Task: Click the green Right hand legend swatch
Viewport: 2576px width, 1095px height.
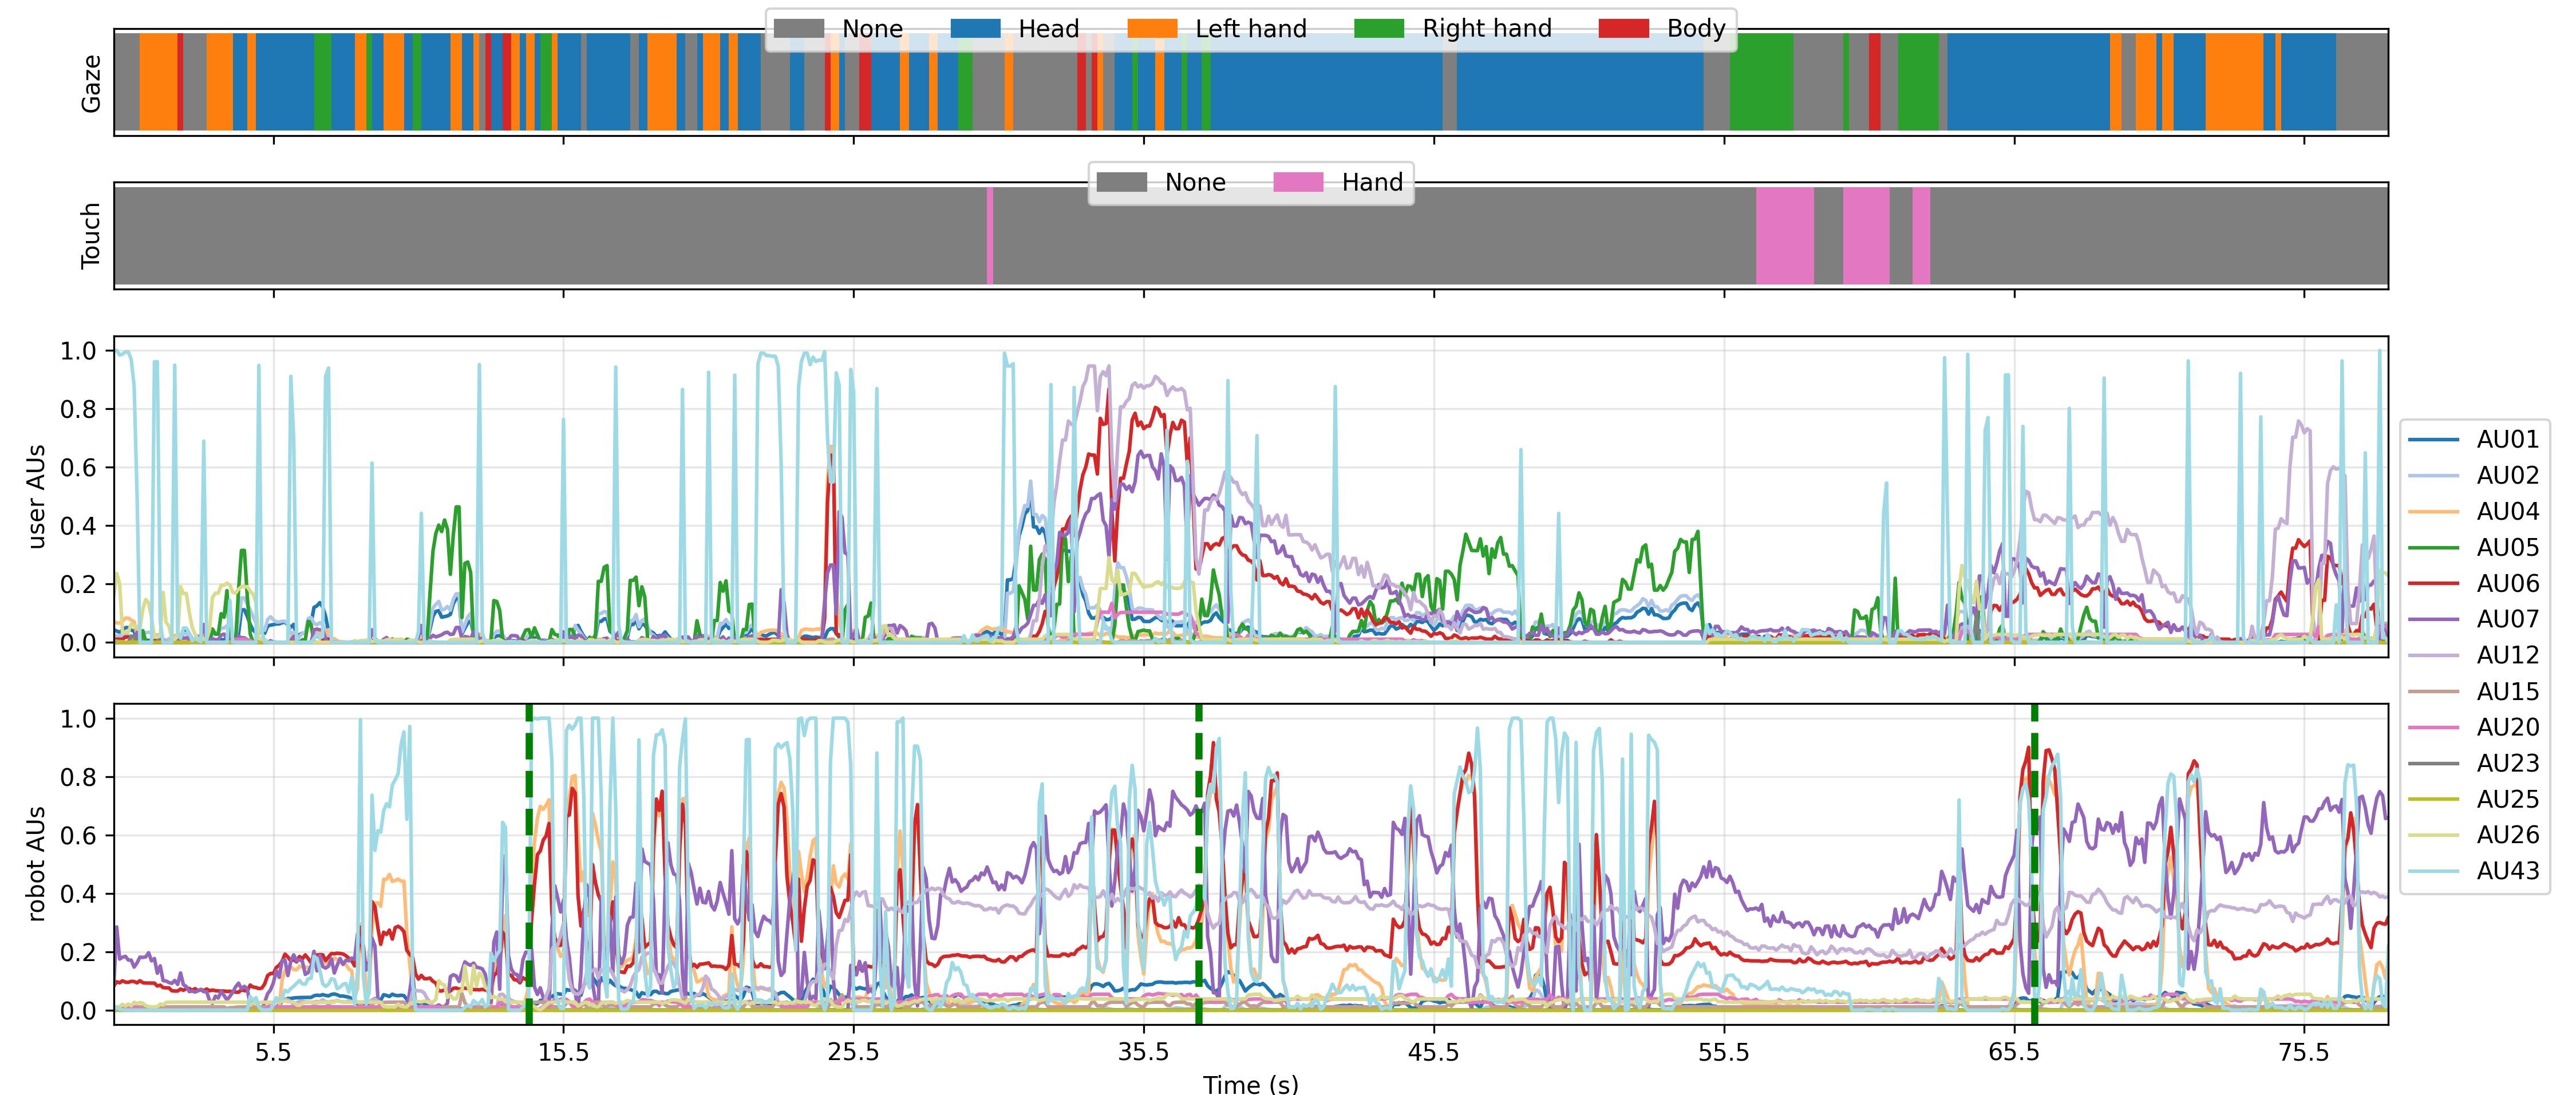Action: pyautogui.click(x=1379, y=29)
